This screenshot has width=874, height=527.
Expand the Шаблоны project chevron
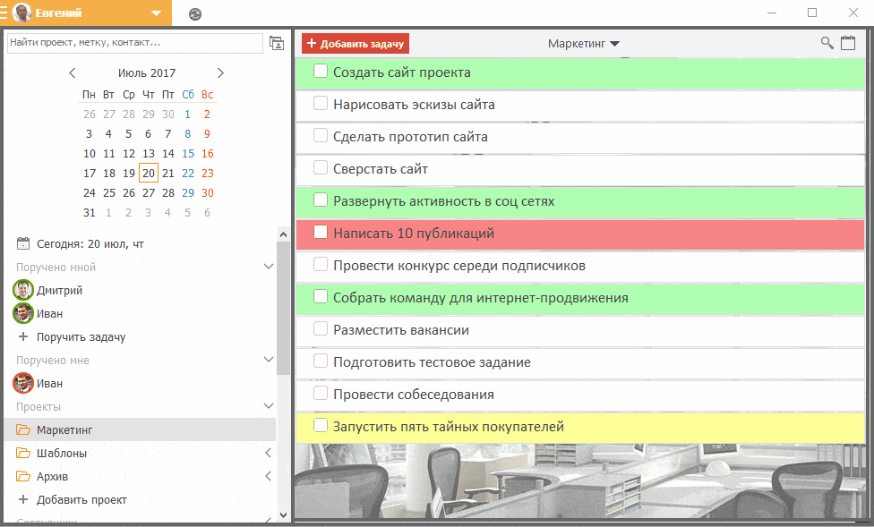[x=268, y=453]
